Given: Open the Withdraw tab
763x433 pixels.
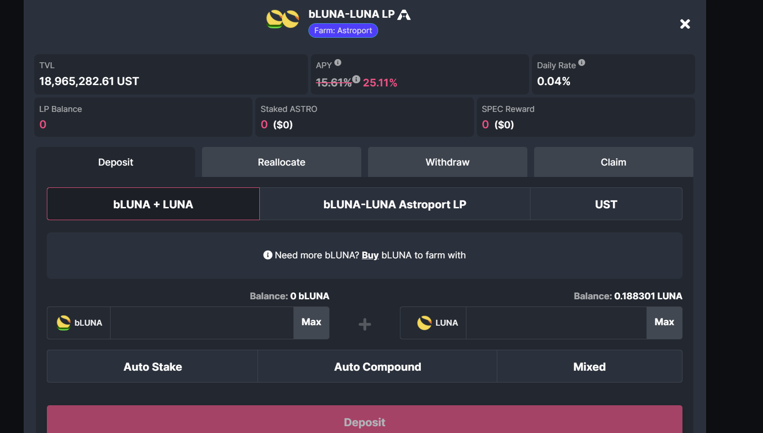Looking at the screenshot, I should point(447,162).
